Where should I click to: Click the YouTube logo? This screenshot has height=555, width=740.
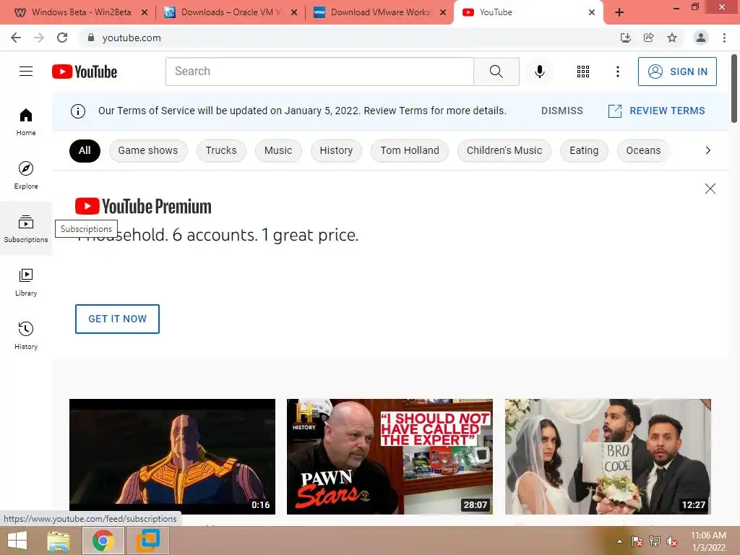pyautogui.click(x=85, y=72)
